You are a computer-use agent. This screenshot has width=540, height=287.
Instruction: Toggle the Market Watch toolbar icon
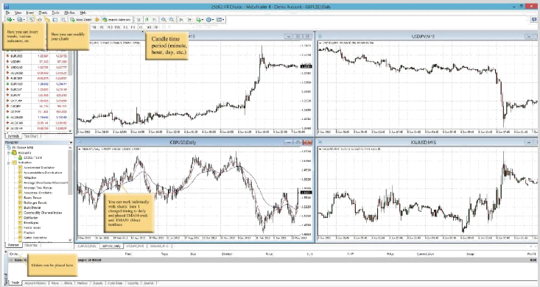32,20
